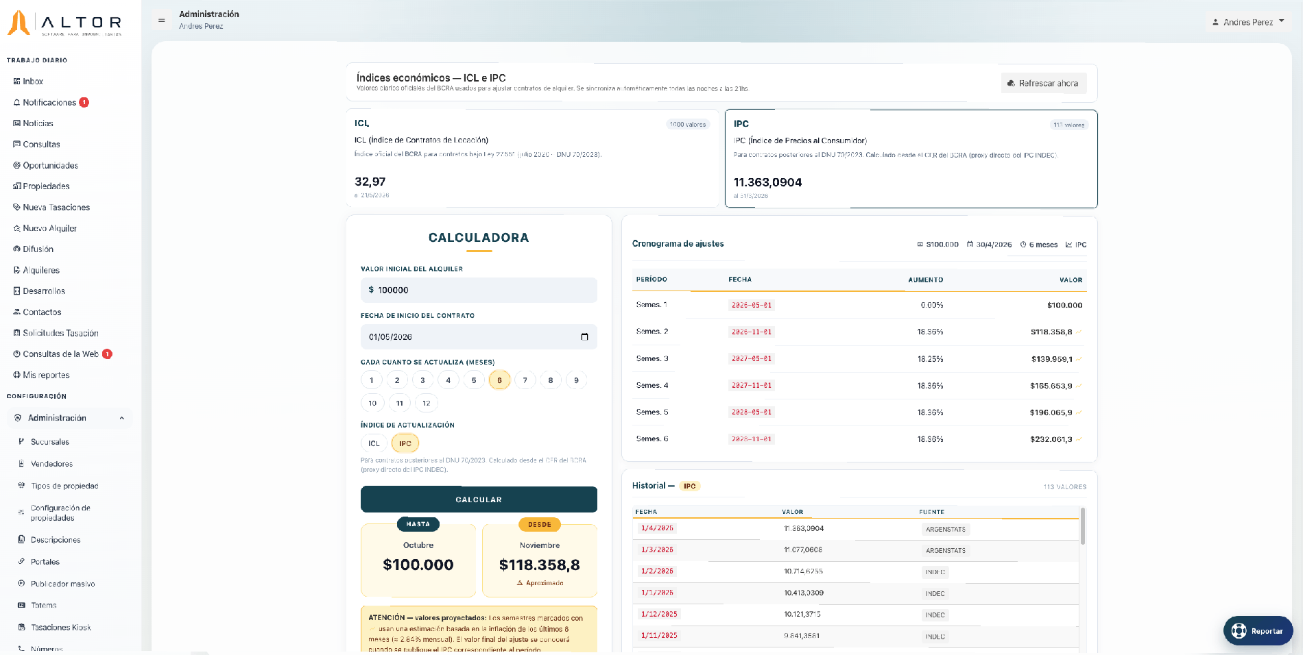The height and width of the screenshot is (655, 1303).
Task: Click Octubre $100.000 result card
Action: pyautogui.click(x=418, y=561)
